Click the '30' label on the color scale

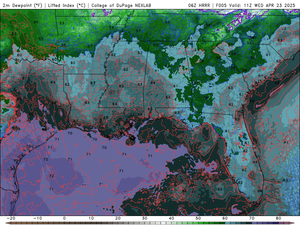click(x=145, y=218)
